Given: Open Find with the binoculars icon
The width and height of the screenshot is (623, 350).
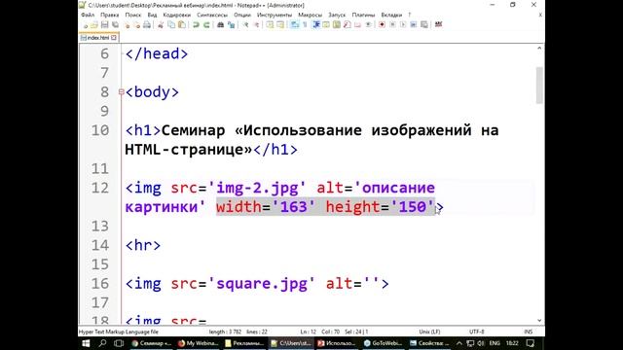Looking at the screenshot, I should 221,25.
